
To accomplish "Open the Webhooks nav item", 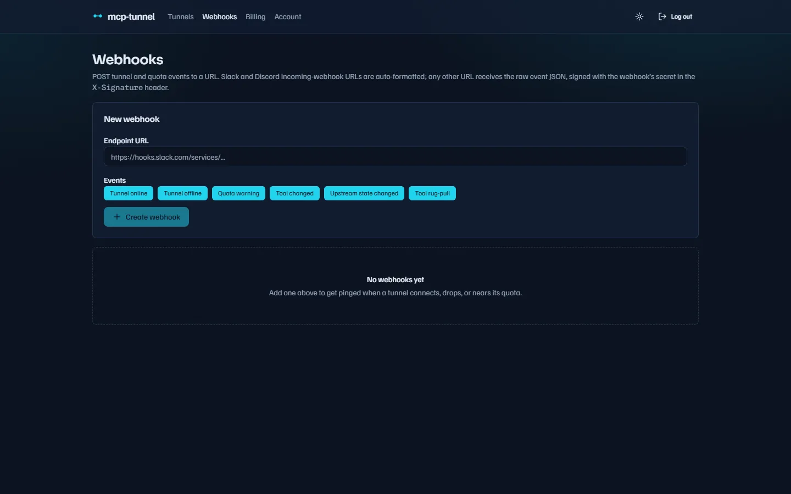I will [219, 16].
